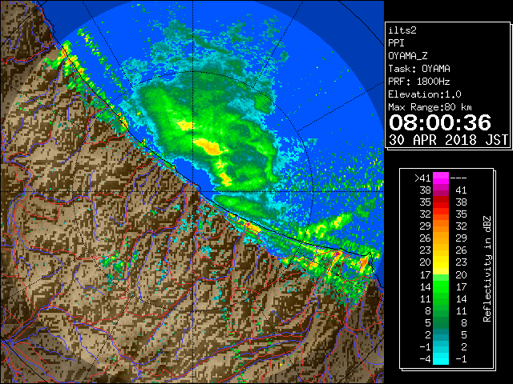Click the 08:00:36 timestamp

440,122
